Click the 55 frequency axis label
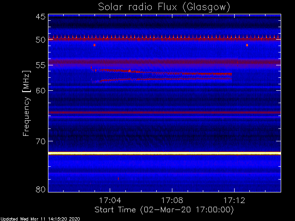295x221 pixels. [41, 65]
